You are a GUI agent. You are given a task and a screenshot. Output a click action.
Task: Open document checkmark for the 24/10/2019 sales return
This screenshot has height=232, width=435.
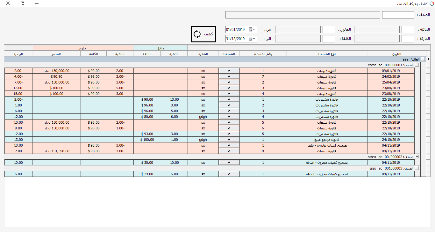[x=229, y=140]
